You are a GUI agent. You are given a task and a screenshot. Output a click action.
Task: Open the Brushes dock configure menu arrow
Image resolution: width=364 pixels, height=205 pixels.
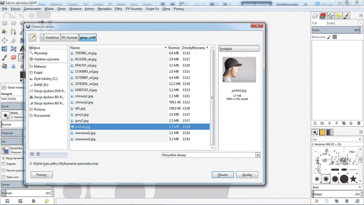[x=361, y=132]
